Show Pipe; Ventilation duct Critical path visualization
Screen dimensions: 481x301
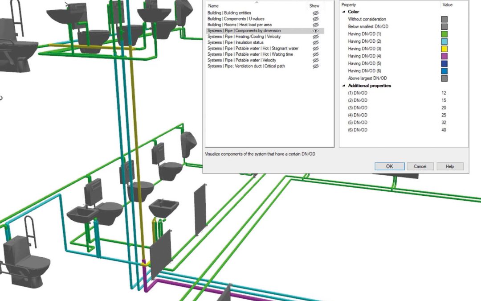[315, 66]
